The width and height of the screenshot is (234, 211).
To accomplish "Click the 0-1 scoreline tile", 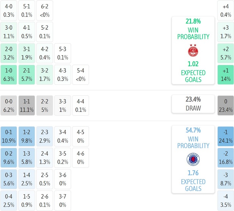I will point(9,136).
